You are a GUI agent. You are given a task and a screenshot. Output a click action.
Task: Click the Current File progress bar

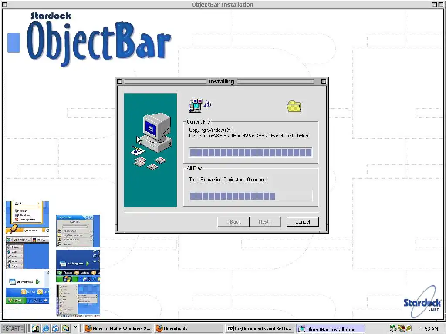(x=250, y=153)
